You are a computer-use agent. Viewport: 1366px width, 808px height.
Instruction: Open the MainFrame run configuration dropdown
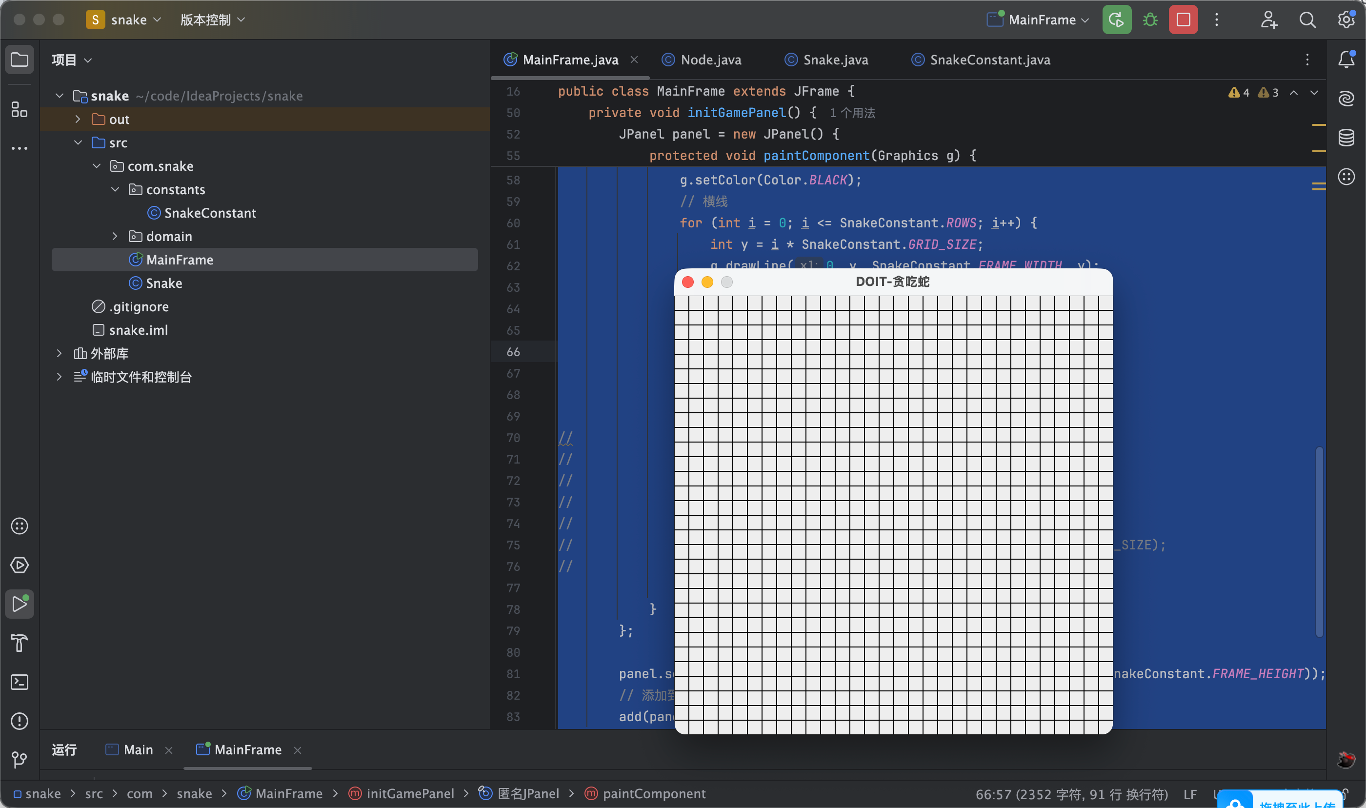click(1038, 20)
